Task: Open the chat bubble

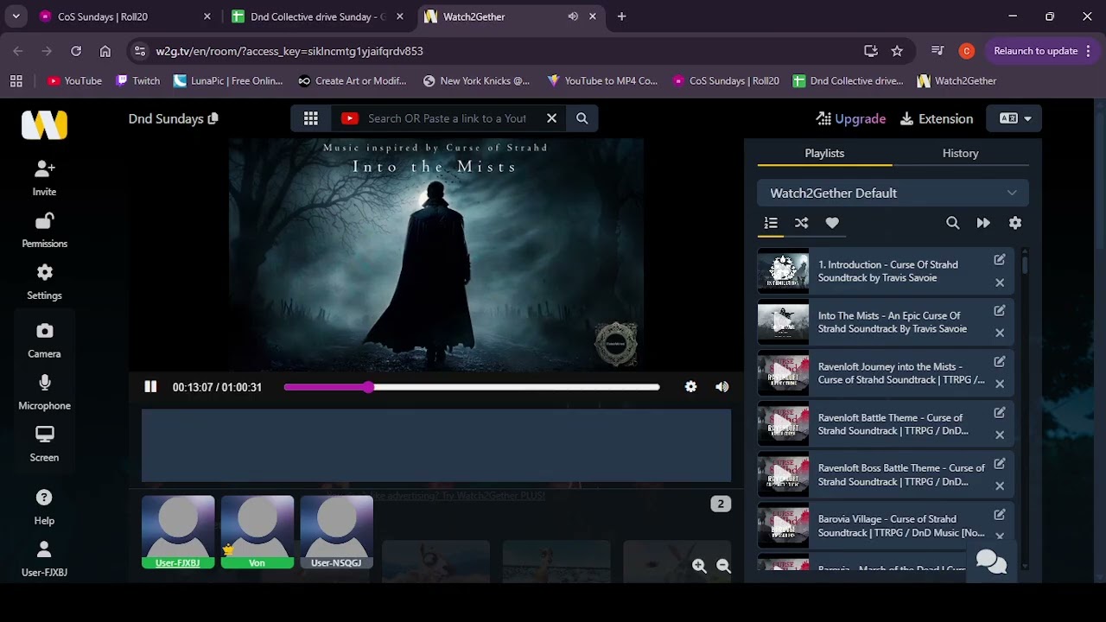Action: (991, 562)
